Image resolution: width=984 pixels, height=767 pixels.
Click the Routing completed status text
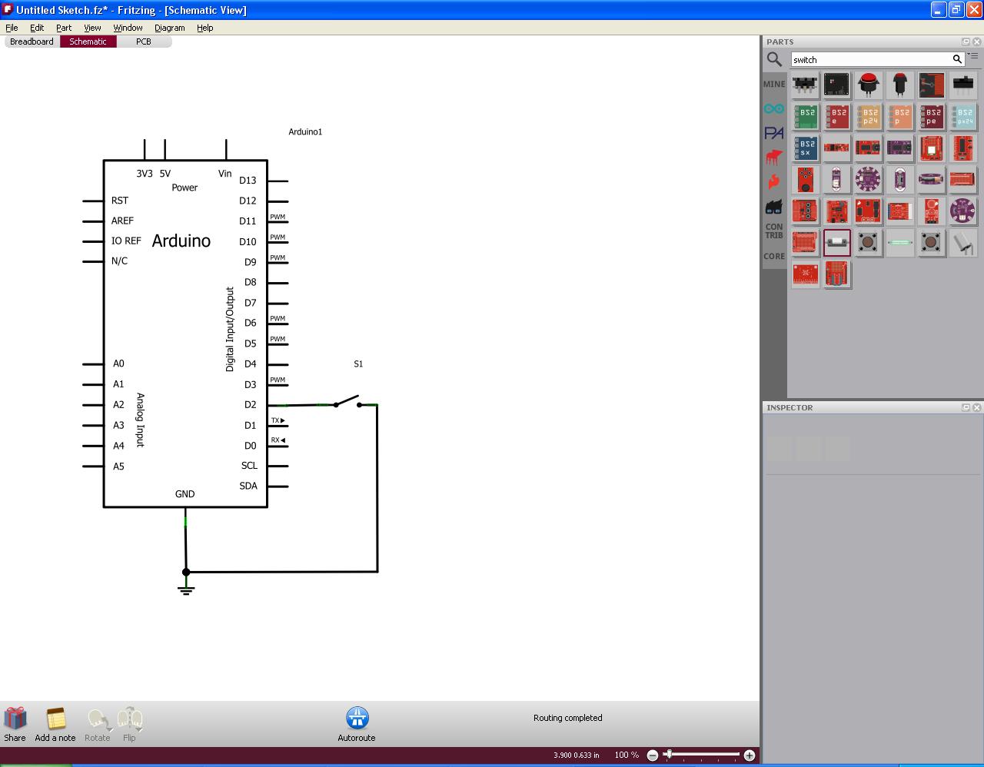[x=568, y=718]
